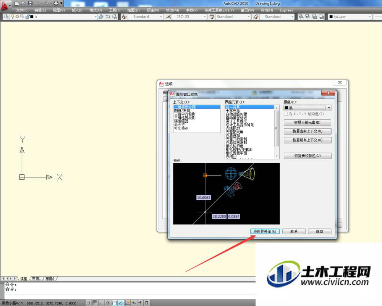This screenshot has width=382, height=306.
Task: Click the 应用并关闭(A) button
Action: point(265,231)
